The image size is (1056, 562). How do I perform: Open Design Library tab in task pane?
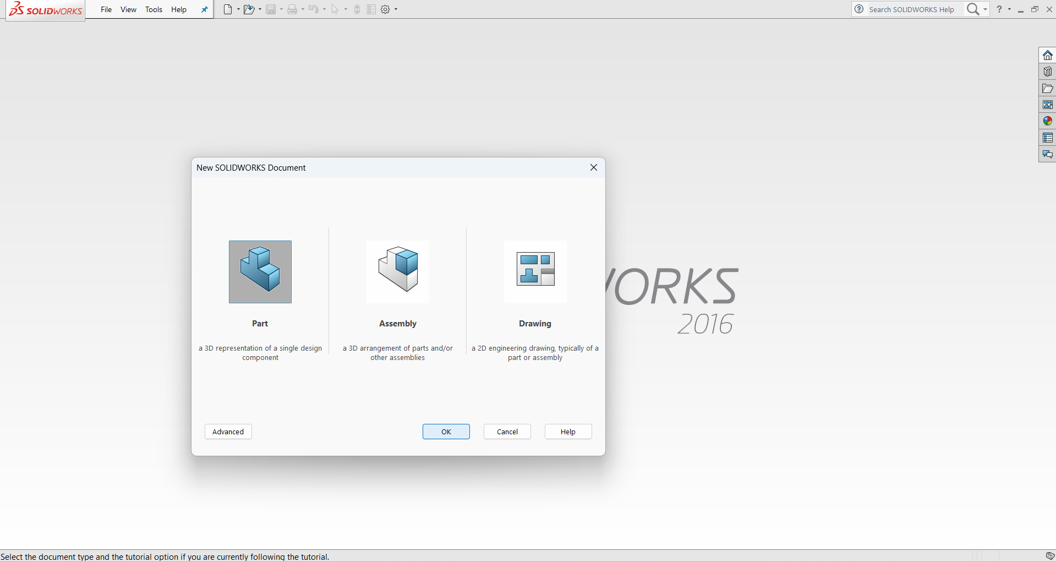(1048, 72)
